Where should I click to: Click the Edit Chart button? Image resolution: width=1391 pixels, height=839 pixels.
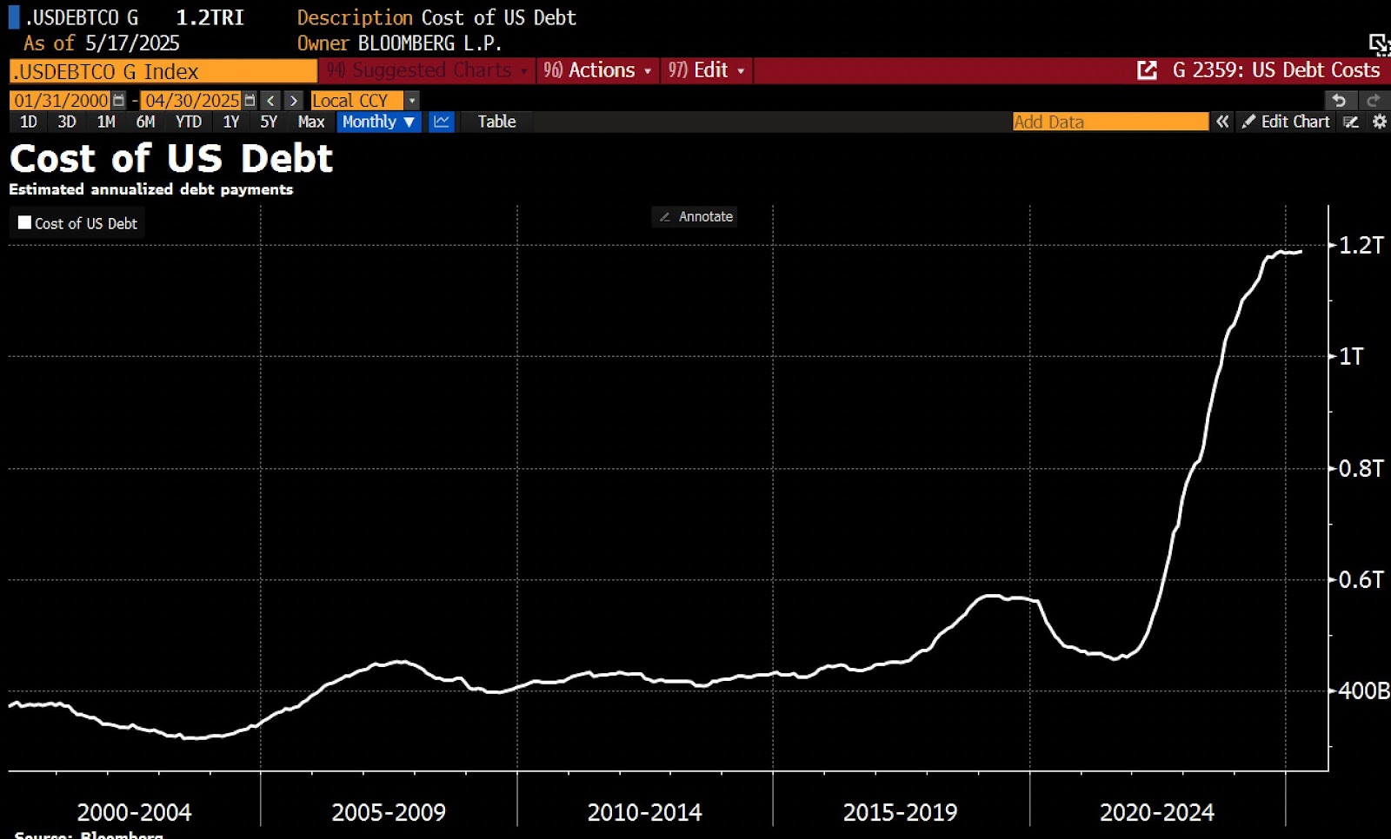[1286, 122]
